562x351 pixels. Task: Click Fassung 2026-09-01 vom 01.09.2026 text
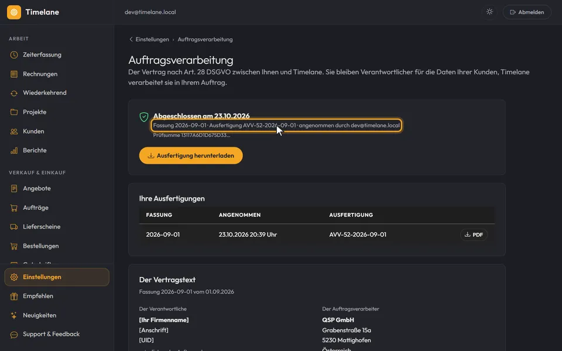(x=186, y=292)
